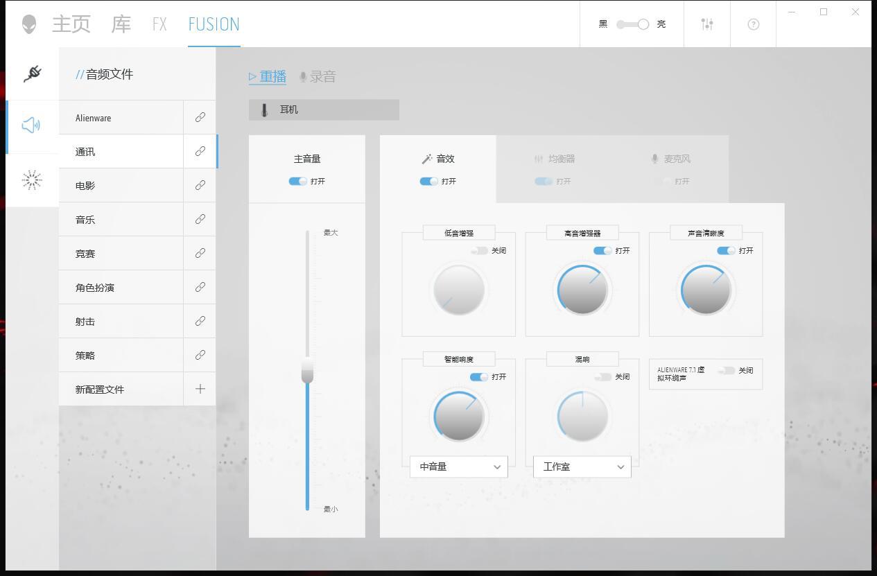Click the Alienware head logo icon
Viewport: 877px width, 576px height.
point(28,24)
